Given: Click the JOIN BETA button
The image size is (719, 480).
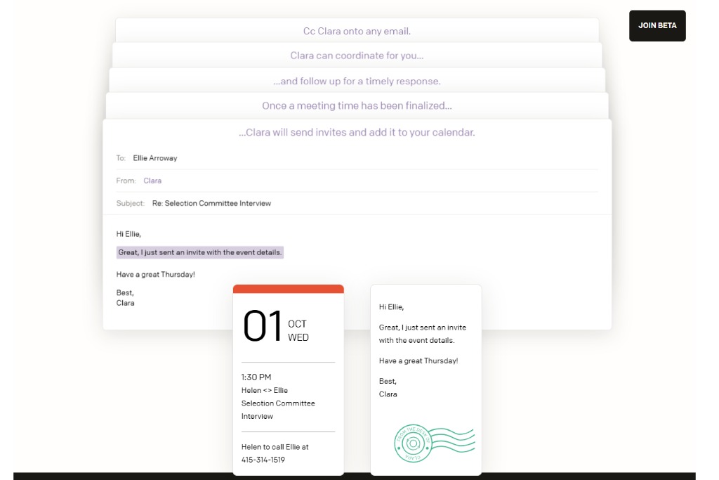Looking at the screenshot, I should tap(657, 25).
